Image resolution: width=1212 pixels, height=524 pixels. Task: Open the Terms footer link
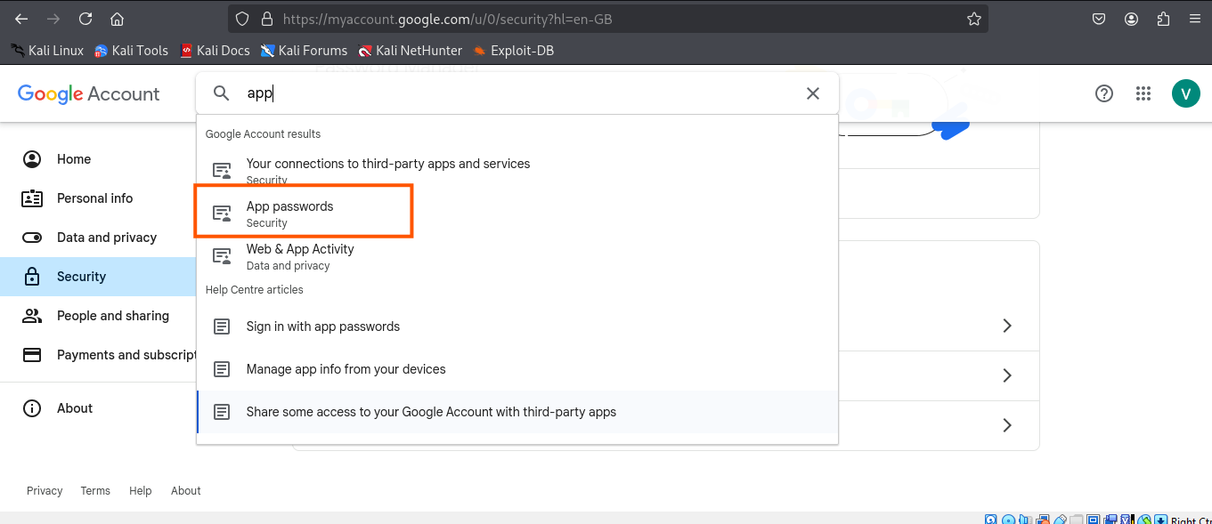(95, 491)
